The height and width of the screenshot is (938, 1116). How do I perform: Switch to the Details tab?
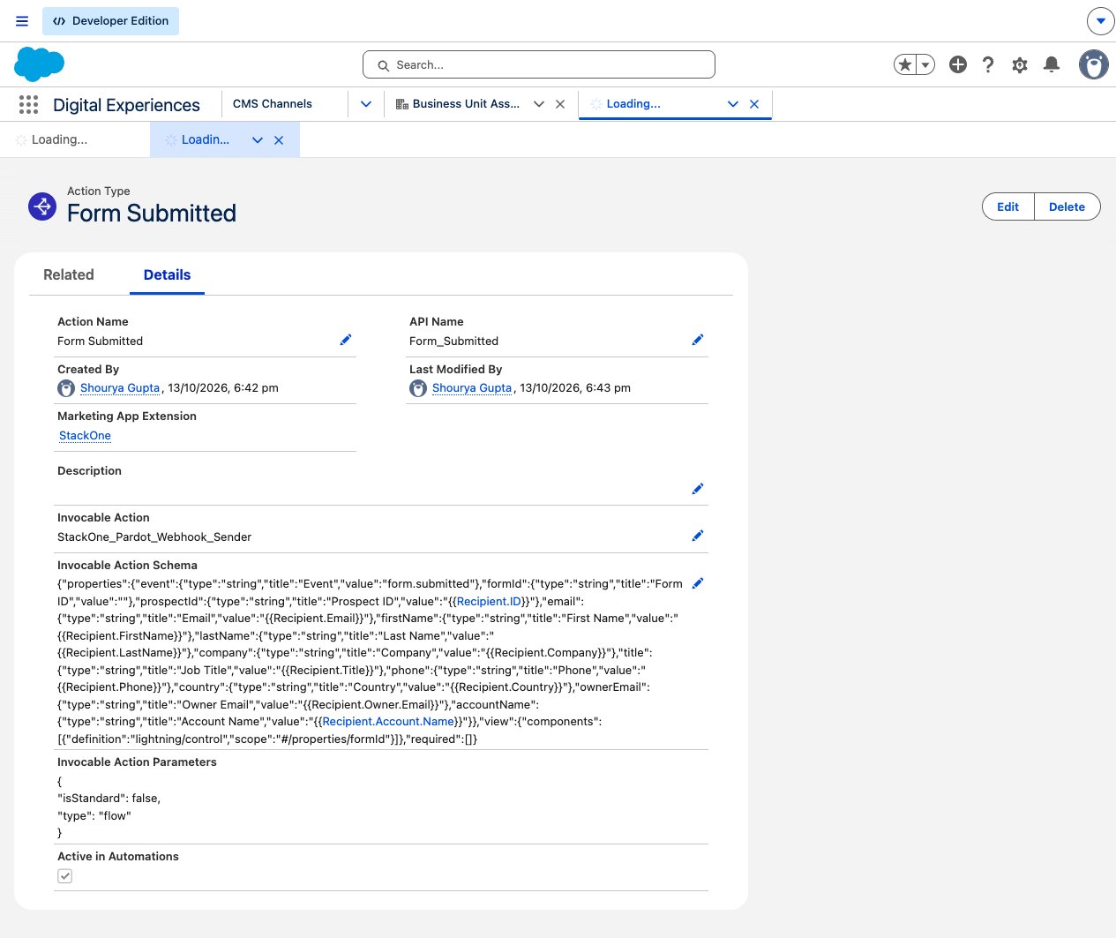coord(167,274)
